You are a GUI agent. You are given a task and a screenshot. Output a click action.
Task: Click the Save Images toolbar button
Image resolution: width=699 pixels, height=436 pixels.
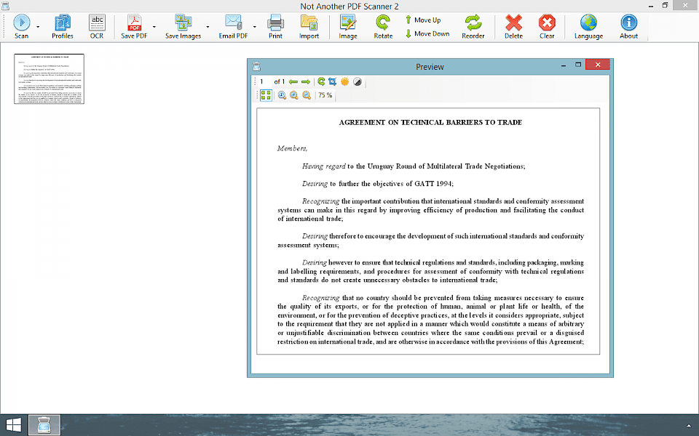183,27
